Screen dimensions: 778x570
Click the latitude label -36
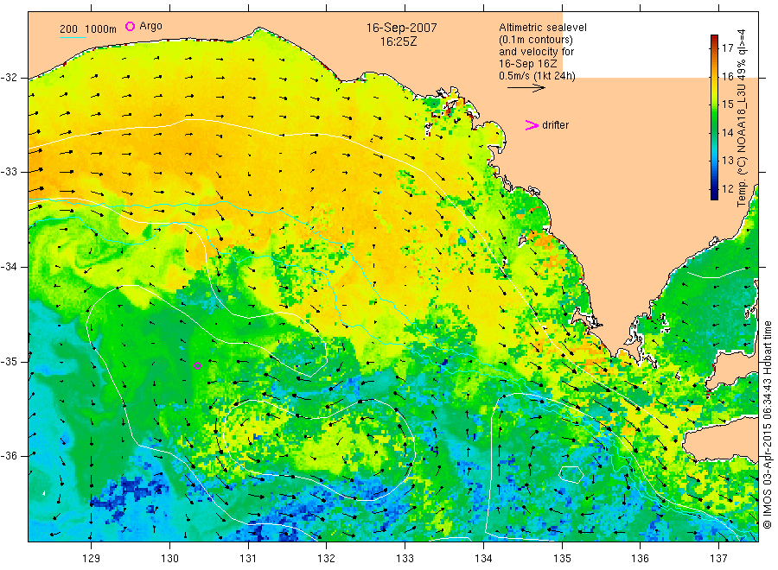pyautogui.click(x=9, y=455)
